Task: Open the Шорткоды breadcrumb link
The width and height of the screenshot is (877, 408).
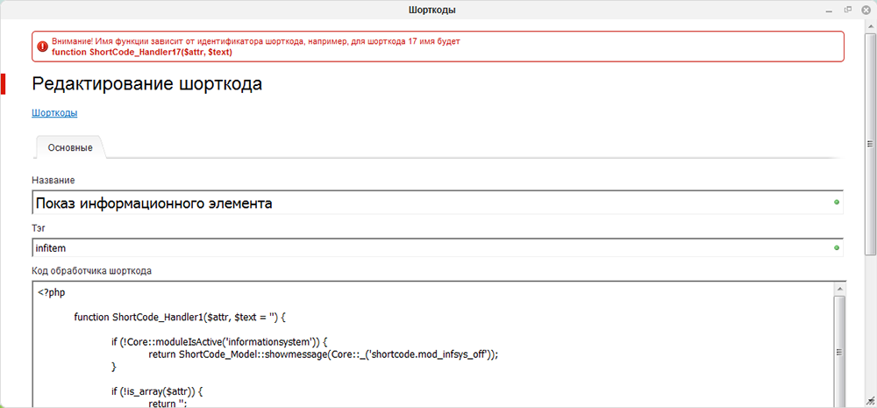Action: (54, 112)
